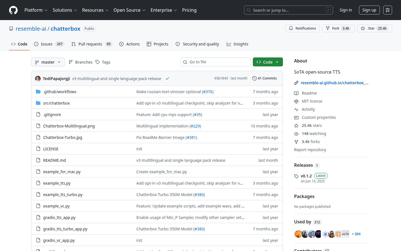Click the search magnifier icon in header
Viewport: 401px width, 251px height.
[x=249, y=10]
